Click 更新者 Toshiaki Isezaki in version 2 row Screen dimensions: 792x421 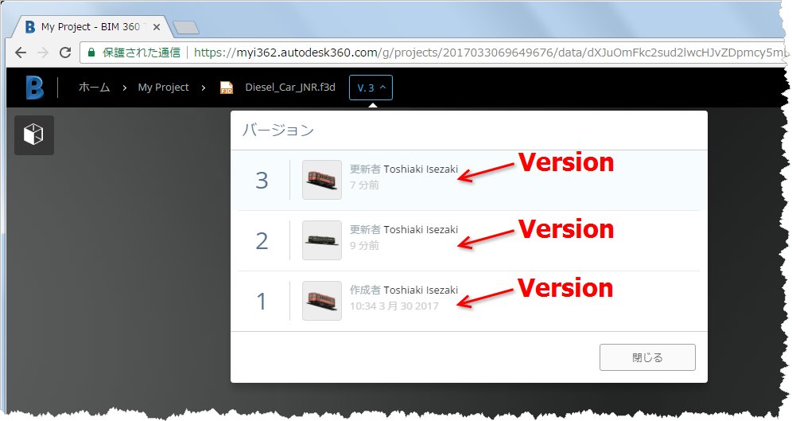point(404,230)
